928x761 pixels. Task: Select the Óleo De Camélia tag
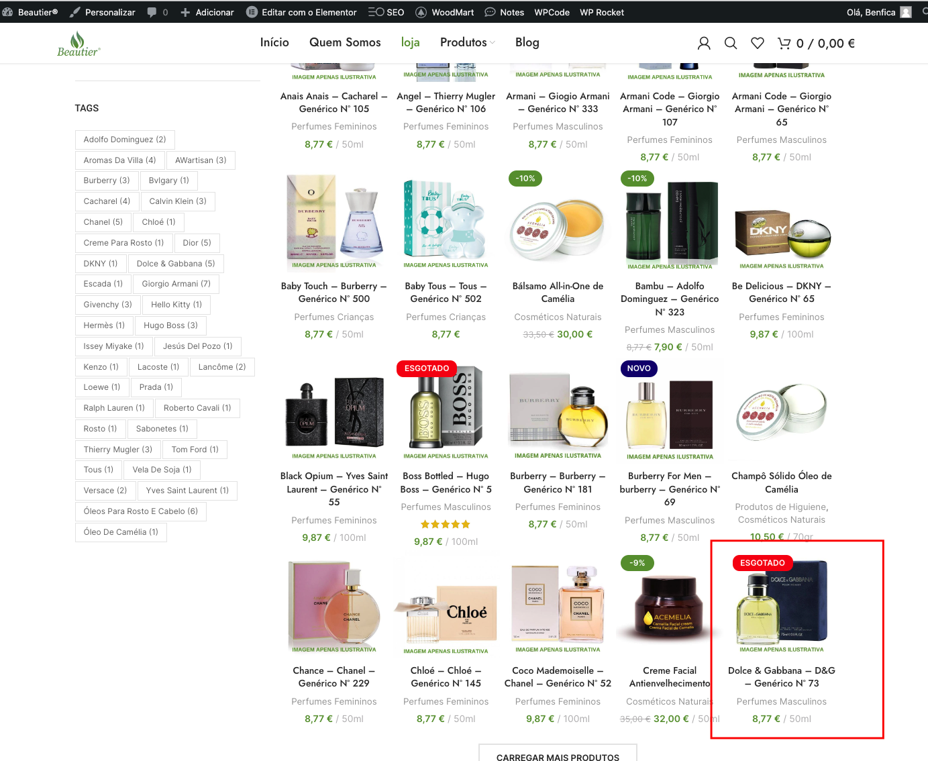(x=121, y=532)
